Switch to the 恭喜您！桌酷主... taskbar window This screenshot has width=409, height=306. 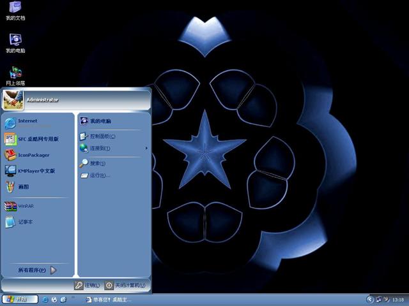pos(108,300)
